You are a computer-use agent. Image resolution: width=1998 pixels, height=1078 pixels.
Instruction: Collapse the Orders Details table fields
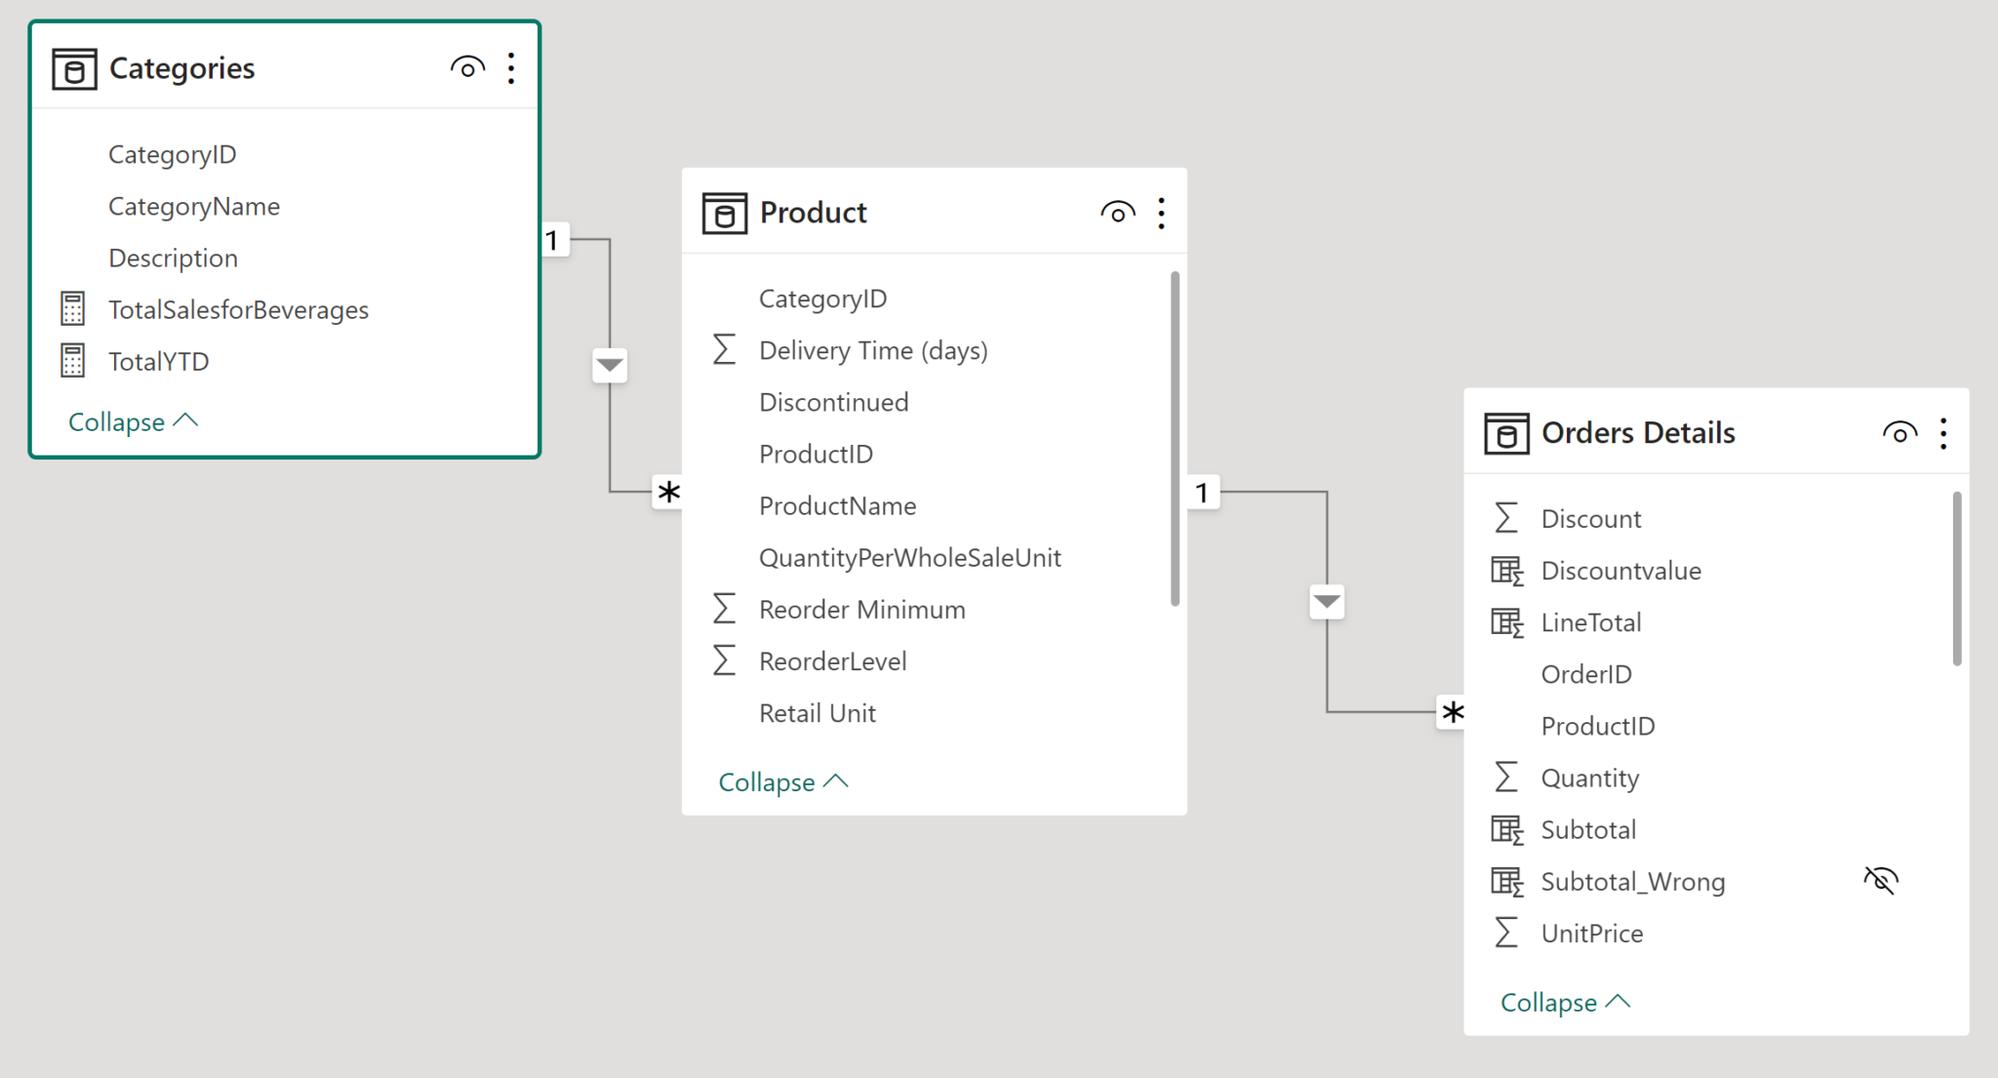click(x=1564, y=1002)
